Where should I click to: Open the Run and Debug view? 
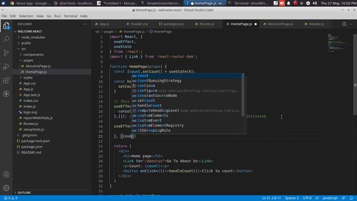(6, 66)
